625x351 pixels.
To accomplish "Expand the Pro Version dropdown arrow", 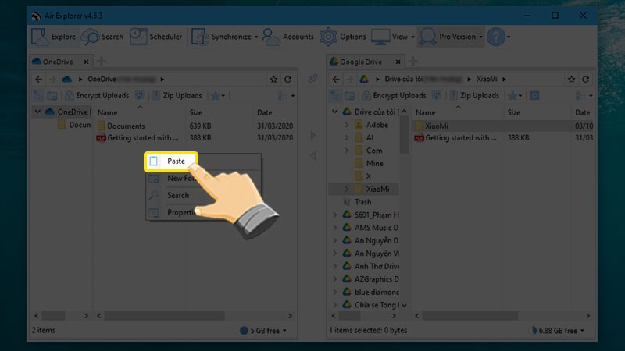I will 480,37.
